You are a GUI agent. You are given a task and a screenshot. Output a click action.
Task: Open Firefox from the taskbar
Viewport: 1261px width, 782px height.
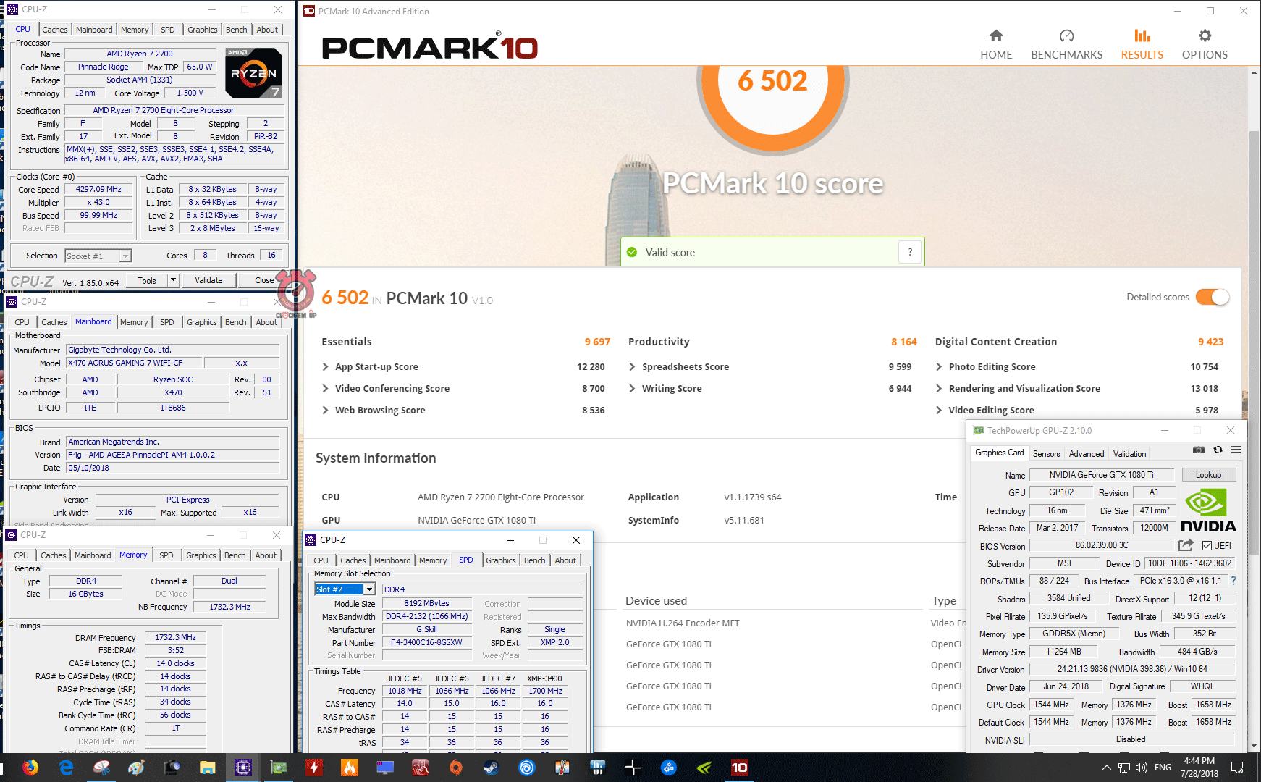[x=30, y=768]
